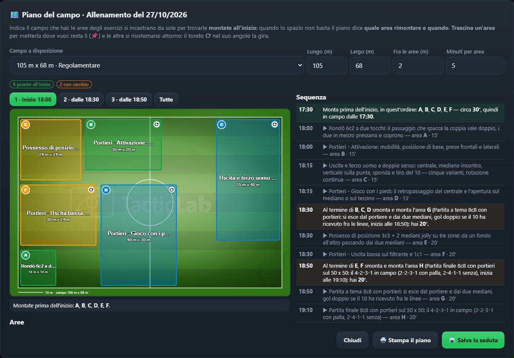Viewport: 514px width, 358px height.
Task: Click the orange F badge on the pitch
Action: pyautogui.click(x=26, y=190)
